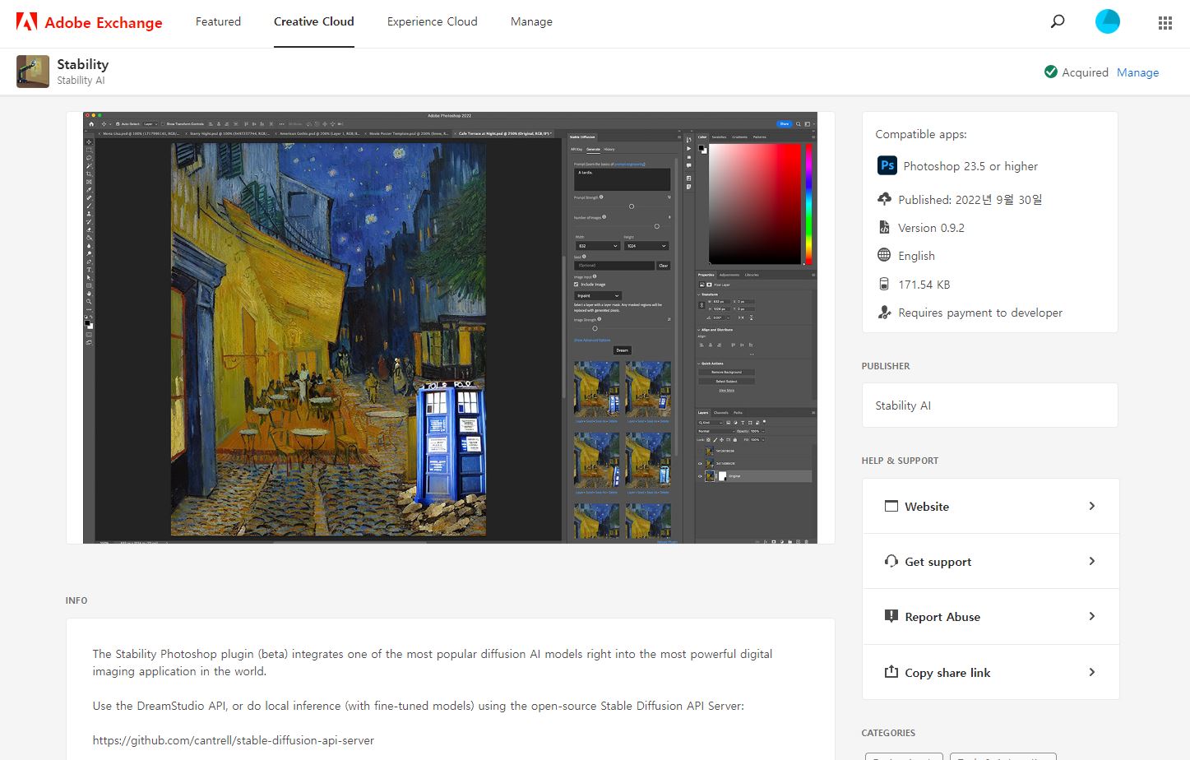The image size is (1190, 760).
Task: Click the 'Get support' row label
Action: click(x=938, y=562)
